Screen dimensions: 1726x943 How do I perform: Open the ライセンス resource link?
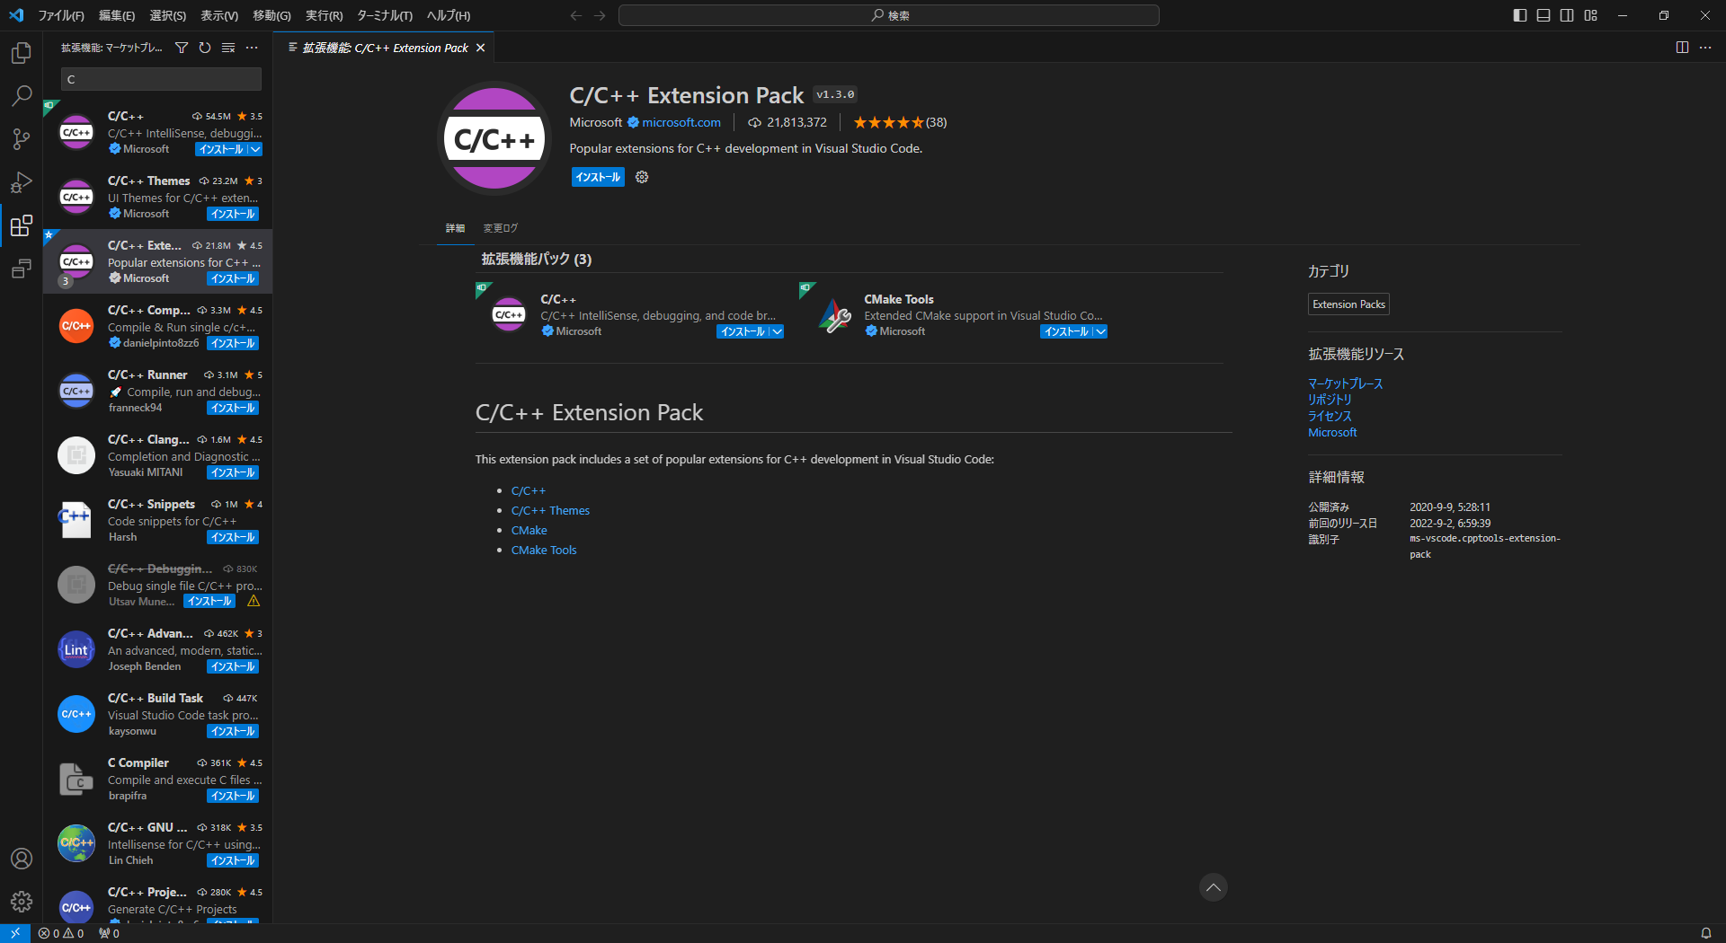pyautogui.click(x=1330, y=416)
